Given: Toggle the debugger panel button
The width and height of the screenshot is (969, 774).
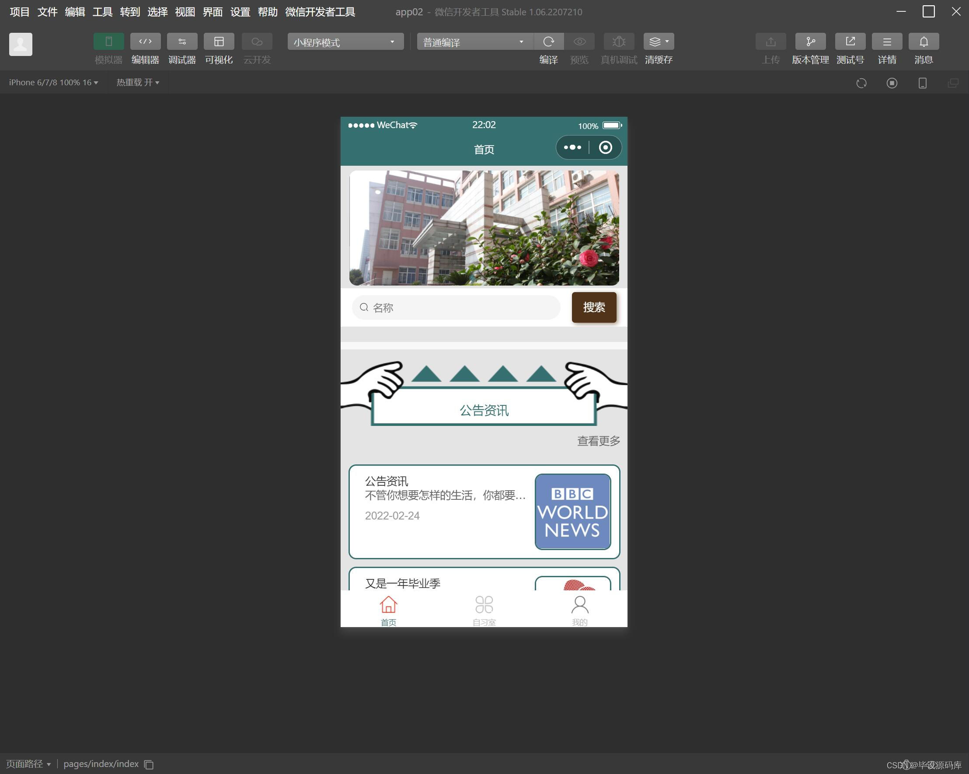Looking at the screenshot, I should [x=182, y=42].
